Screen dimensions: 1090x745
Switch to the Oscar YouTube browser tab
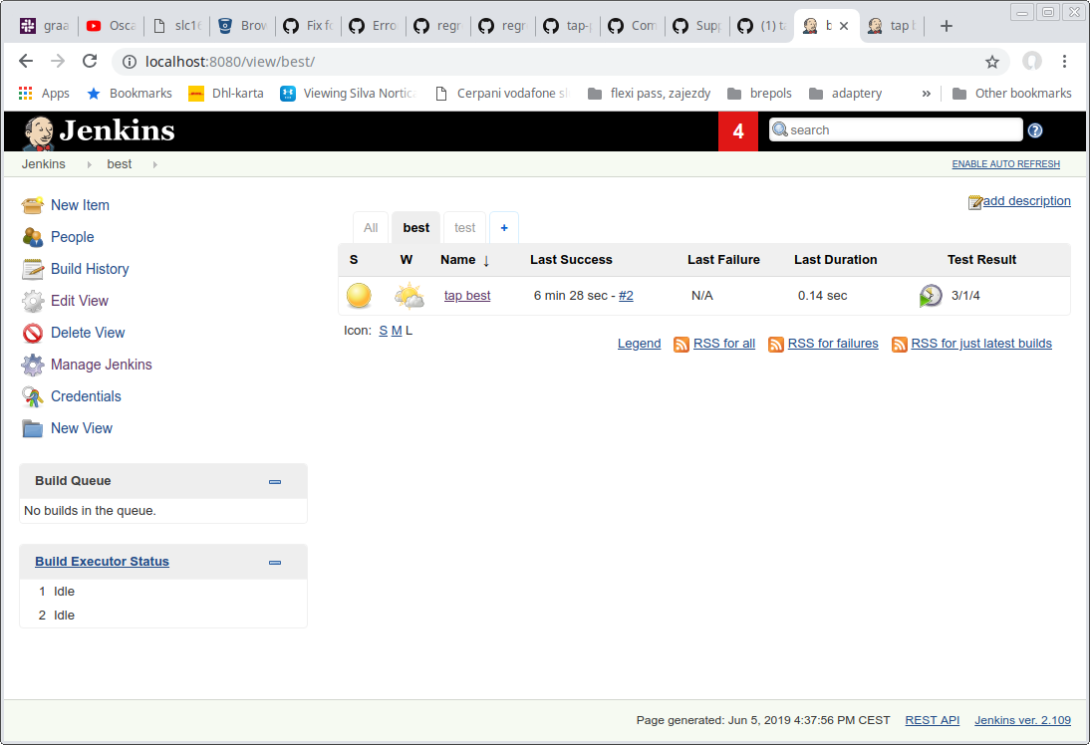coord(112,26)
